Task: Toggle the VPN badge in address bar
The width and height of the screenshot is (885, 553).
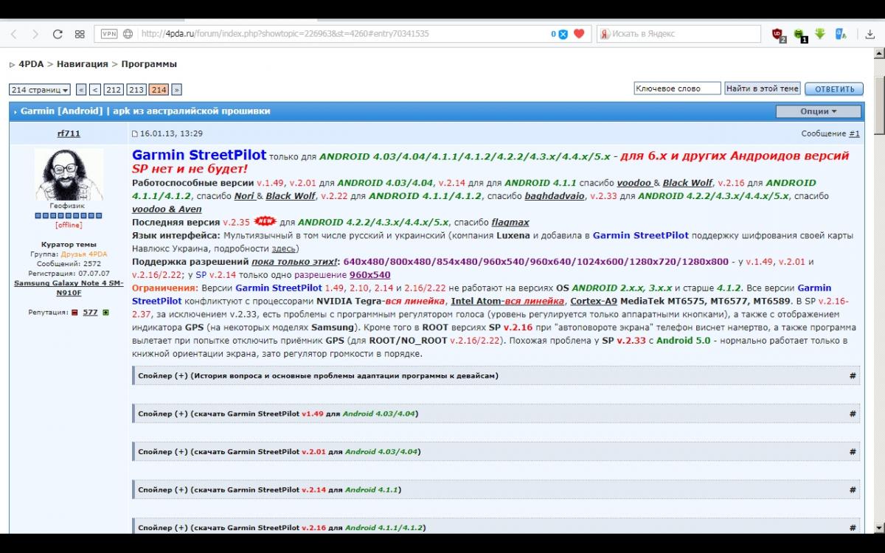Action: click(108, 34)
